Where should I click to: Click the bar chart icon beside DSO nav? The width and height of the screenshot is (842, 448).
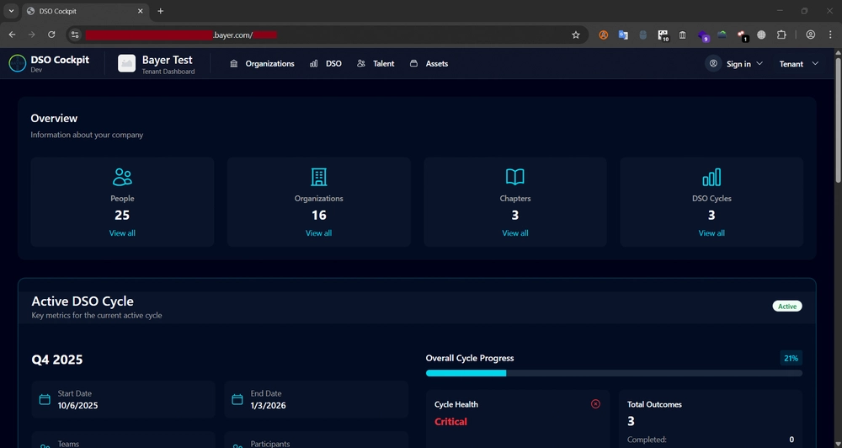click(313, 63)
